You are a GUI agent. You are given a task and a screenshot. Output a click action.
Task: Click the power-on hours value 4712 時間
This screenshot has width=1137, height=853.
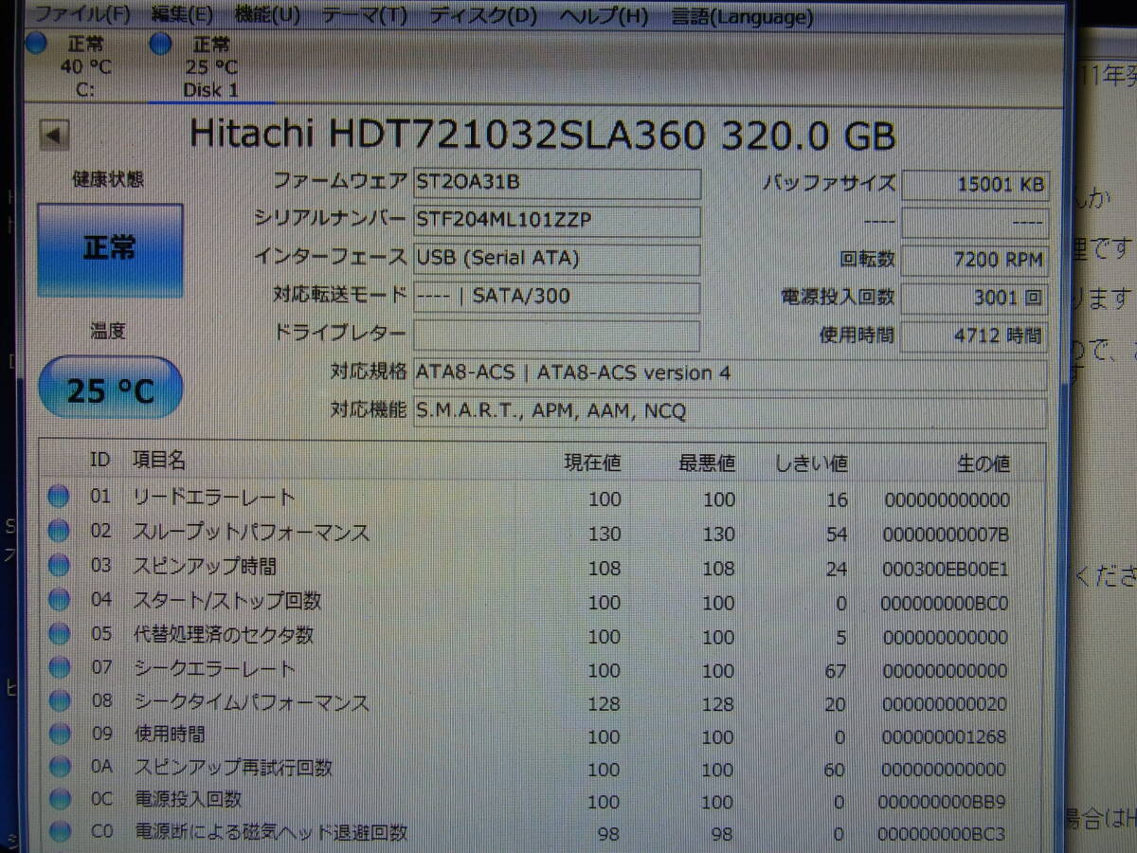[975, 336]
